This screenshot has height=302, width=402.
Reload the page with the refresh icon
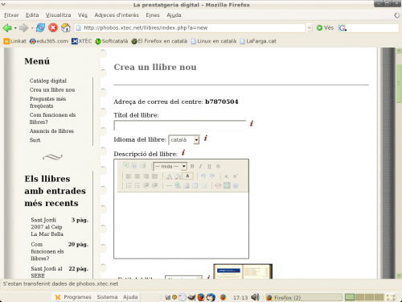click(40, 27)
